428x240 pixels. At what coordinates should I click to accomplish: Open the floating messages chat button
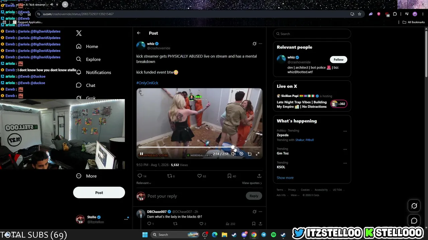coord(414,221)
